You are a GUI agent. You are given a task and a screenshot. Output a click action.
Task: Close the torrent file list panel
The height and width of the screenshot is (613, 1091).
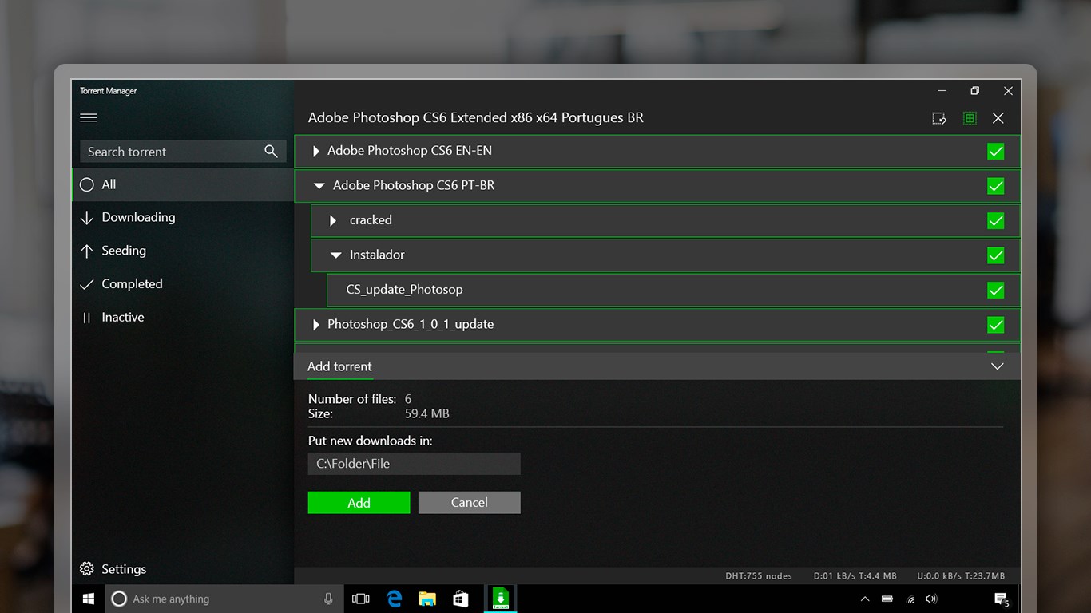998,118
